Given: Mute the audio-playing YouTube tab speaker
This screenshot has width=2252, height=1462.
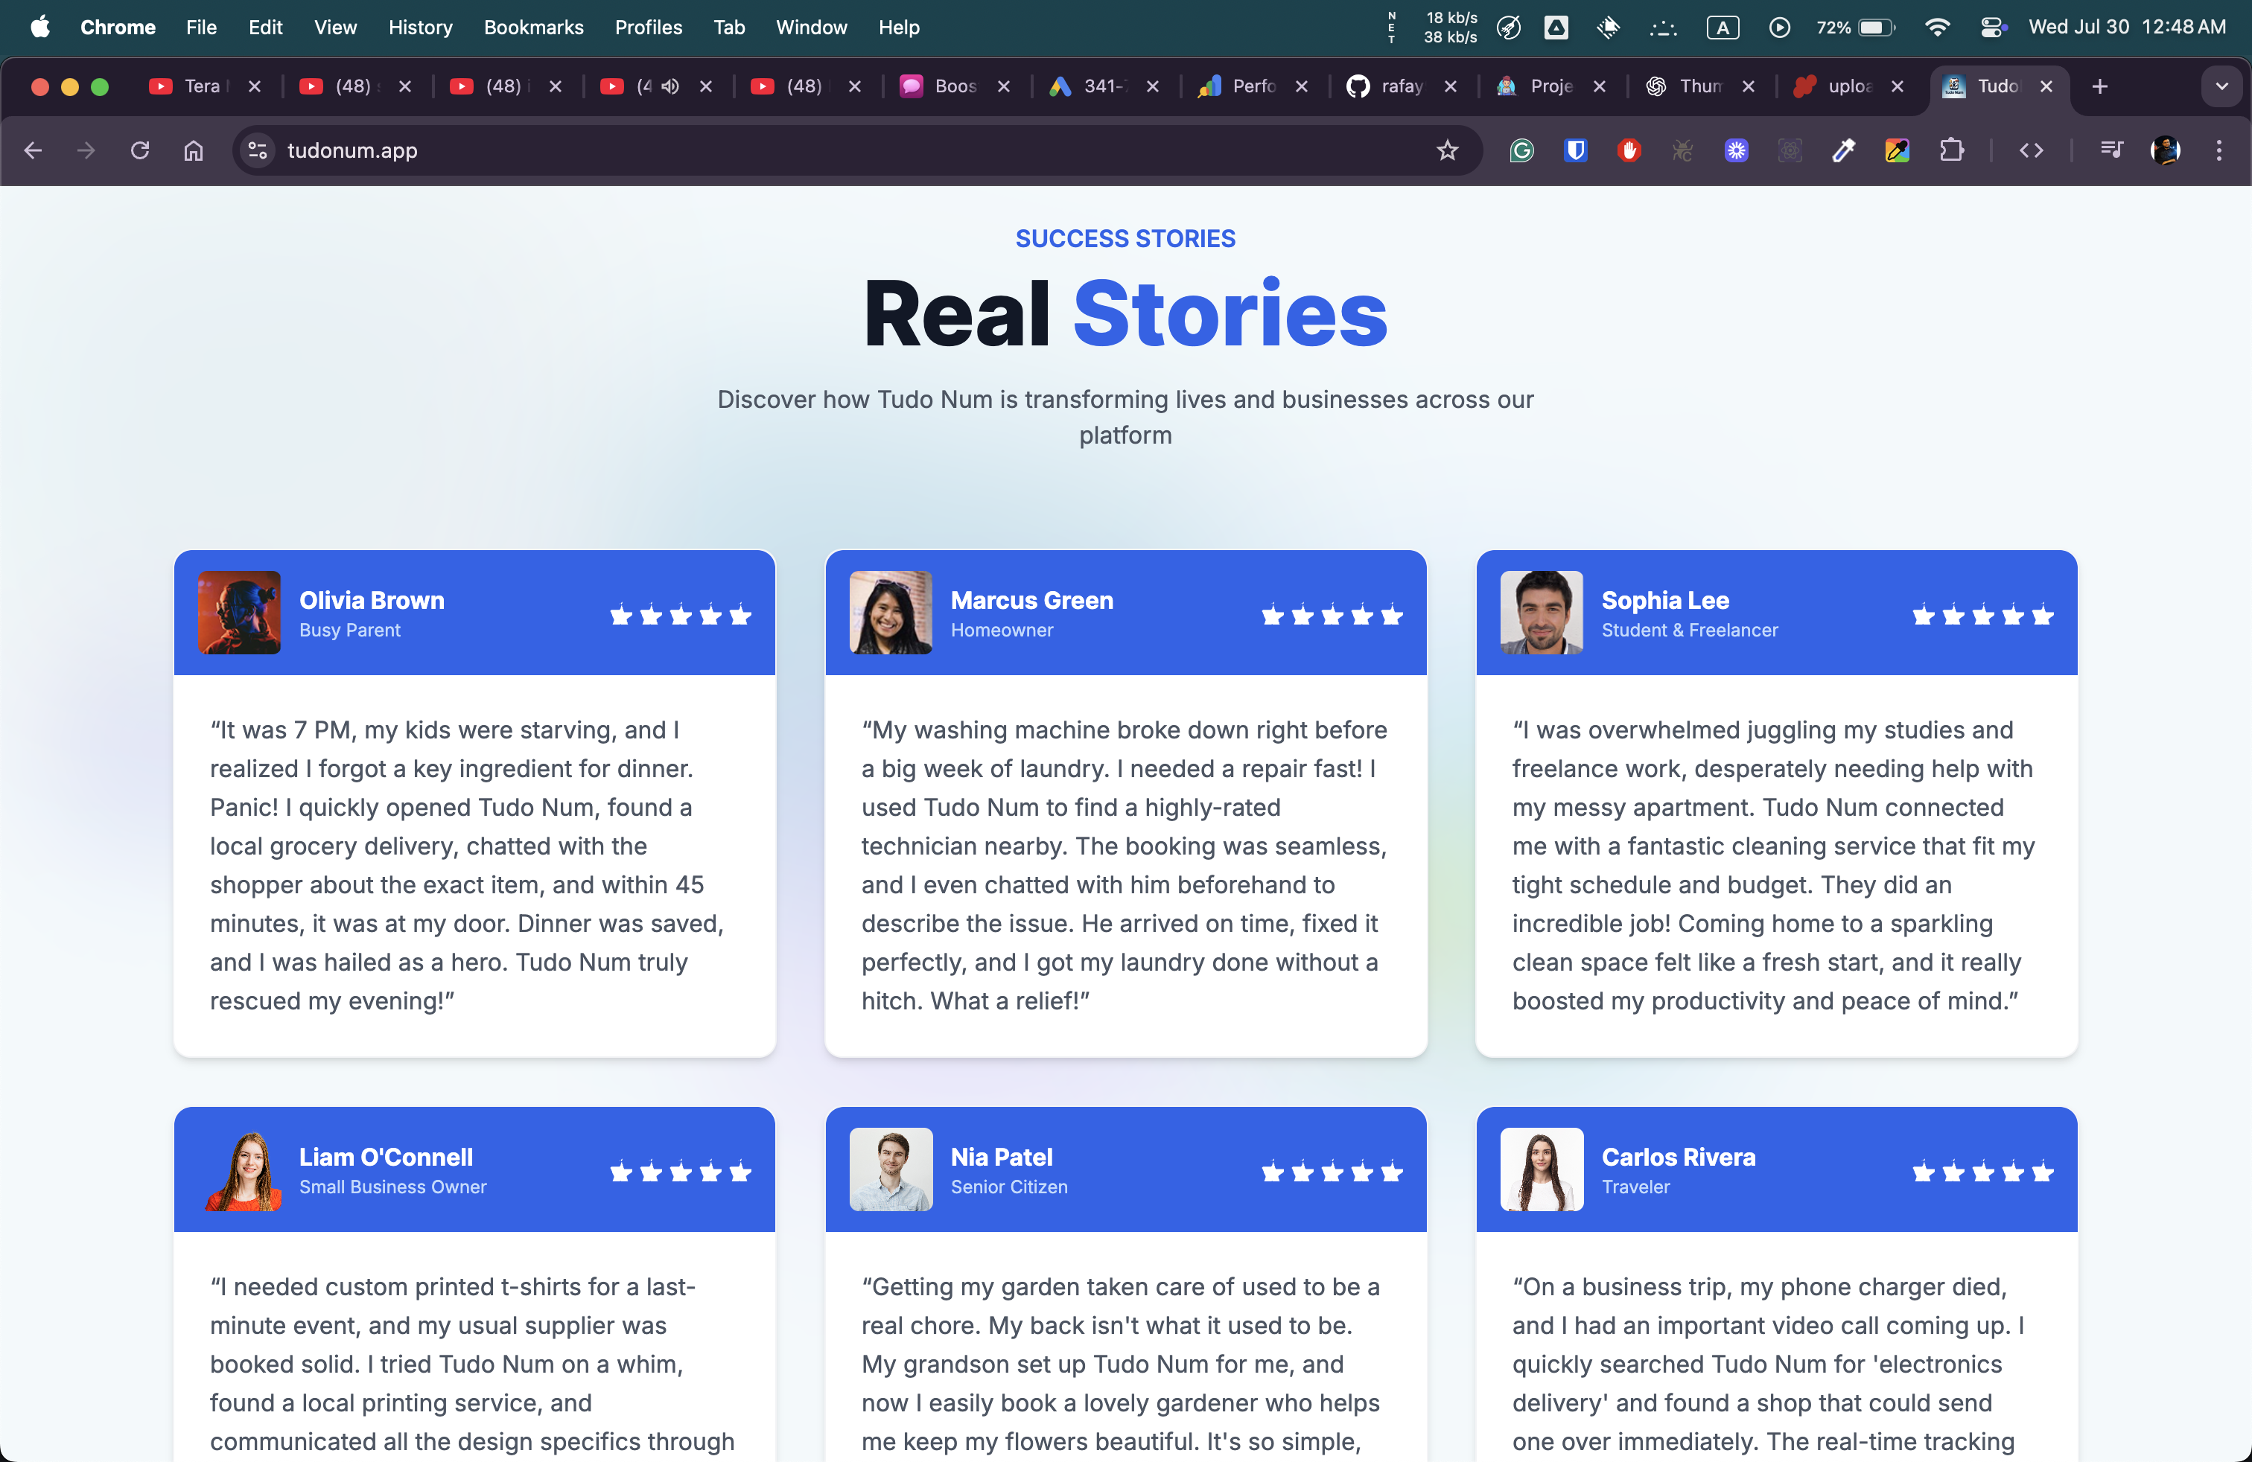Looking at the screenshot, I should pyautogui.click(x=670, y=86).
